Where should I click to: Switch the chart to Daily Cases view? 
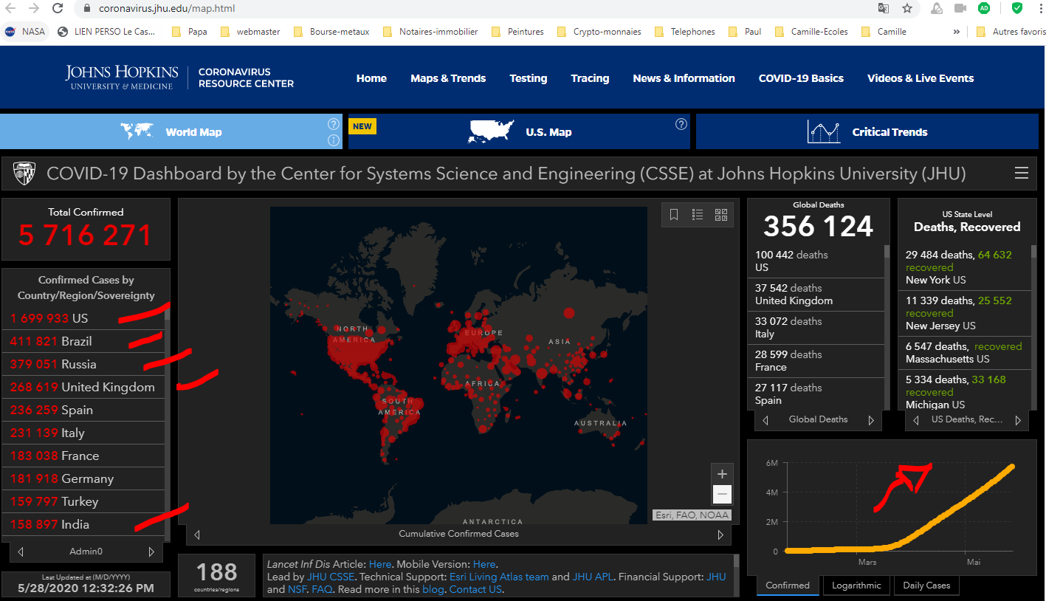926,585
